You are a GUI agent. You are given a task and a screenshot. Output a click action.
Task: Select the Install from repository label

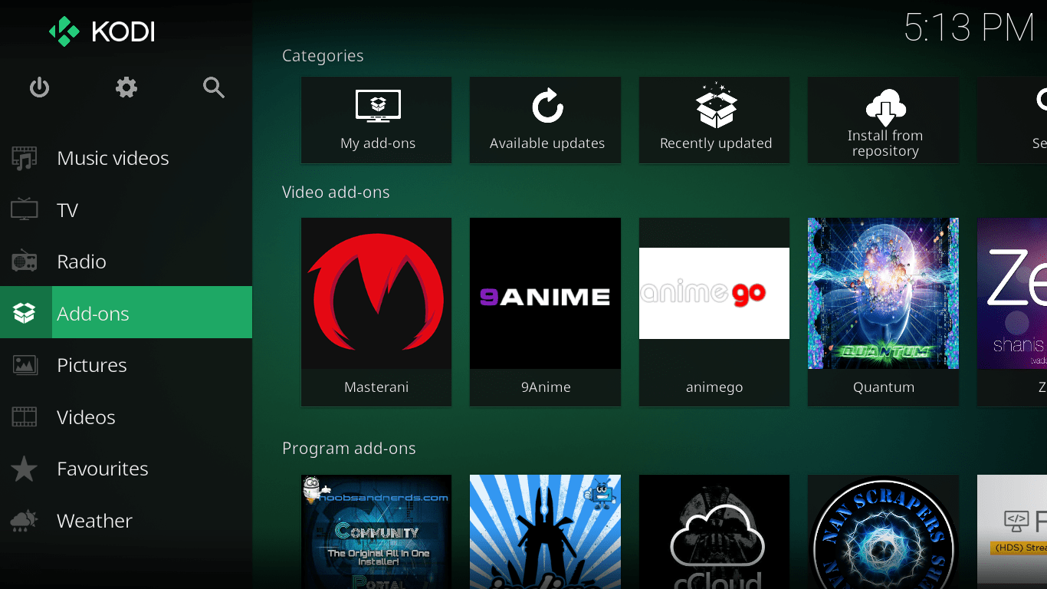pos(885,143)
